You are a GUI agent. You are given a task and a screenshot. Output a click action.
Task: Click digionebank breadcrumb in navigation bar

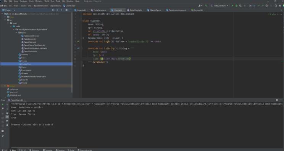[55, 6]
